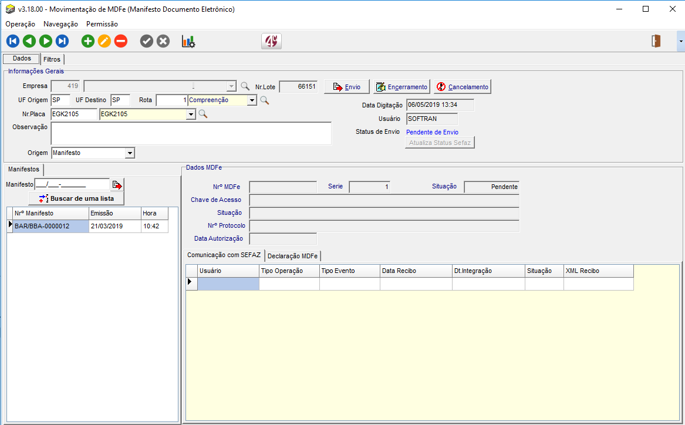Expand the Origem Manifesto dropdown

(130, 153)
